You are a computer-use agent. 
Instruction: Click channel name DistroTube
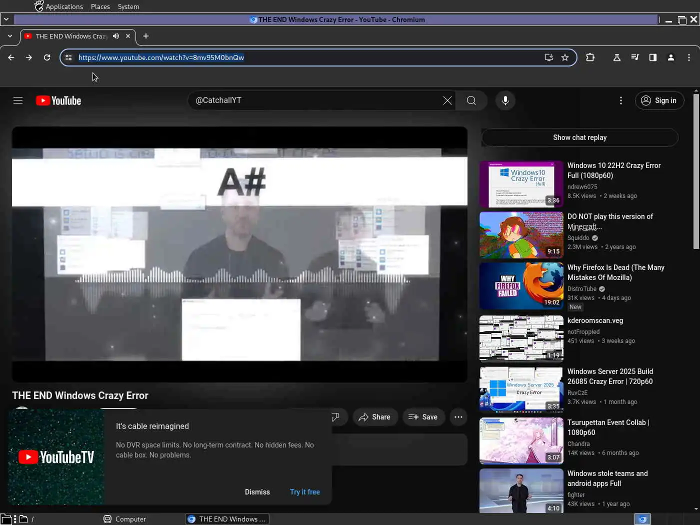582,289
